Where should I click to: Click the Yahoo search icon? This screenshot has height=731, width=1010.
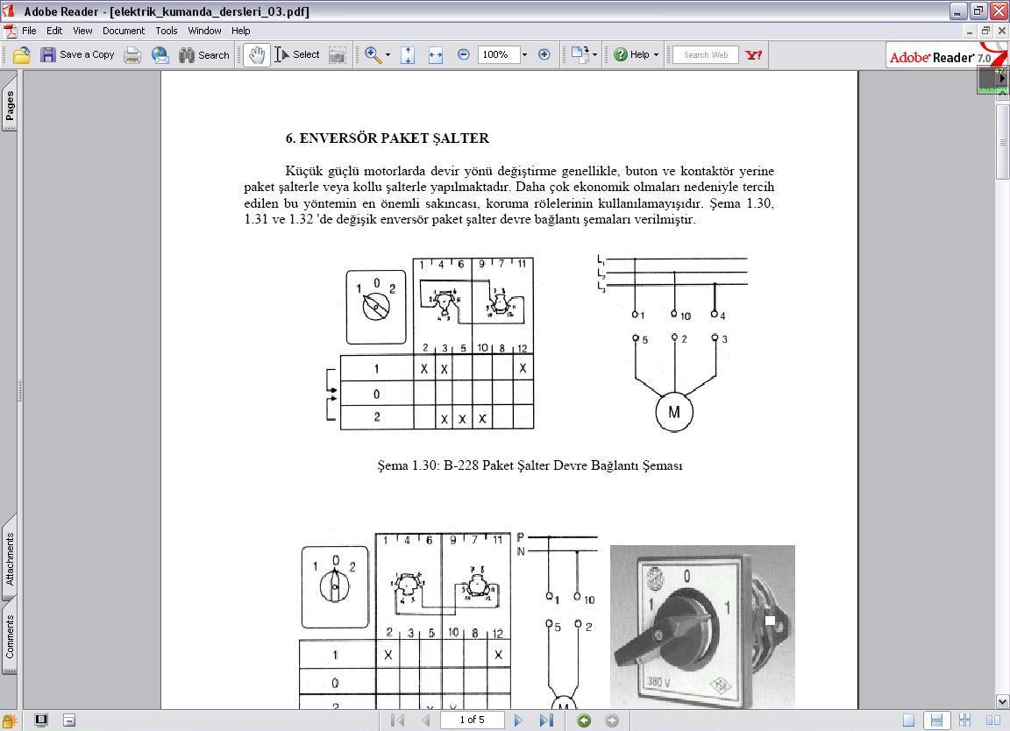753,54
